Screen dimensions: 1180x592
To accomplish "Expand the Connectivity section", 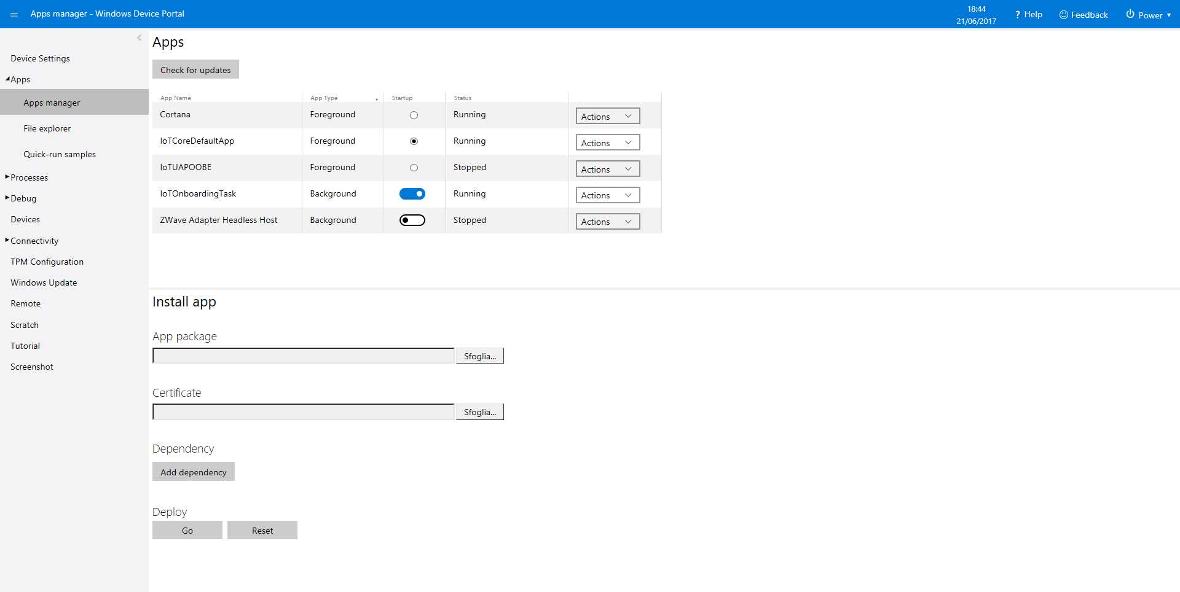I will pyautogui.click(x=7, y=240).
